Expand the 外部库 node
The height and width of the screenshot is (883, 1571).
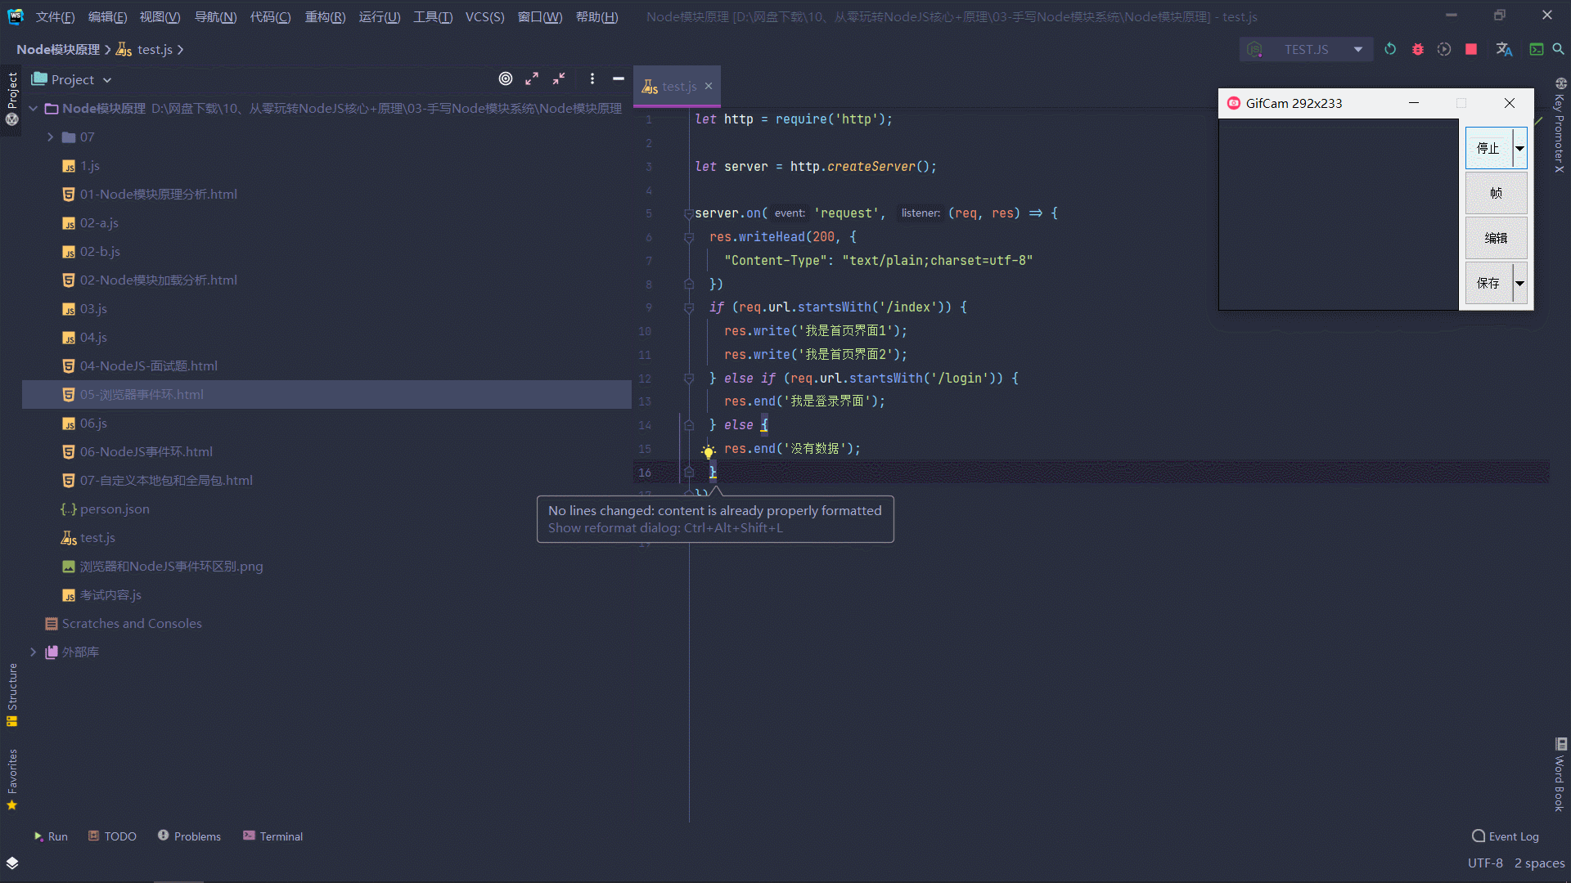tap(34, 652)
